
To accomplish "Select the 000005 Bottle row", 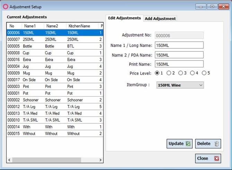I will tap(55, 46).
